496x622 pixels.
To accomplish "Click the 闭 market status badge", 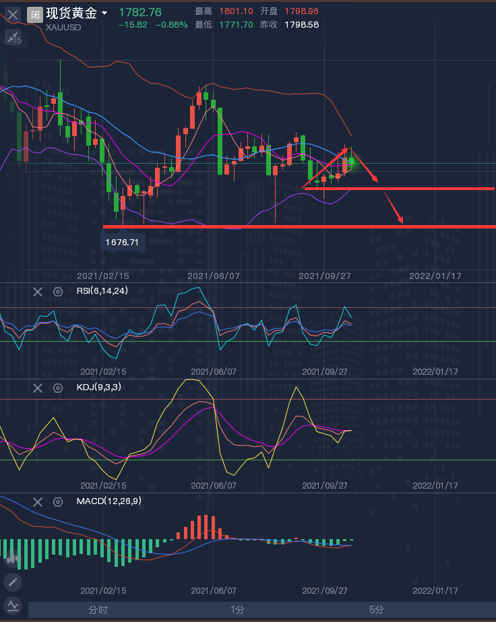I will [35, 13].
